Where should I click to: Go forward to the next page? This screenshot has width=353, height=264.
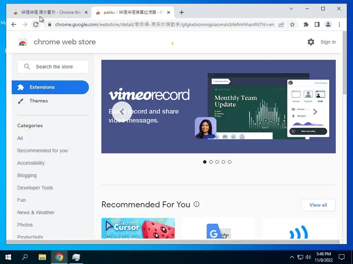coord(25,24)
